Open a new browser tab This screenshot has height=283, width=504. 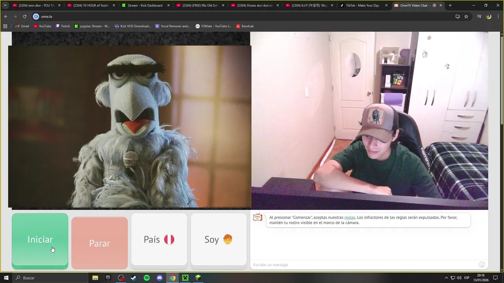pyautogui.click(x=450, y=6)
